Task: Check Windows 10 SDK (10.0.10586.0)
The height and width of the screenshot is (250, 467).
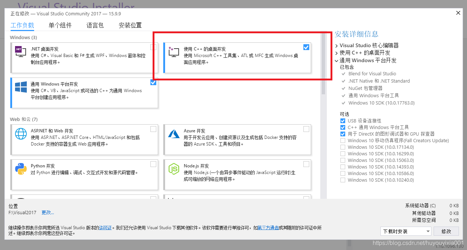Action: point(343,173)
